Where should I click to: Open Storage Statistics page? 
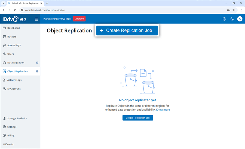pyautogui.click(x=17, y=118)
